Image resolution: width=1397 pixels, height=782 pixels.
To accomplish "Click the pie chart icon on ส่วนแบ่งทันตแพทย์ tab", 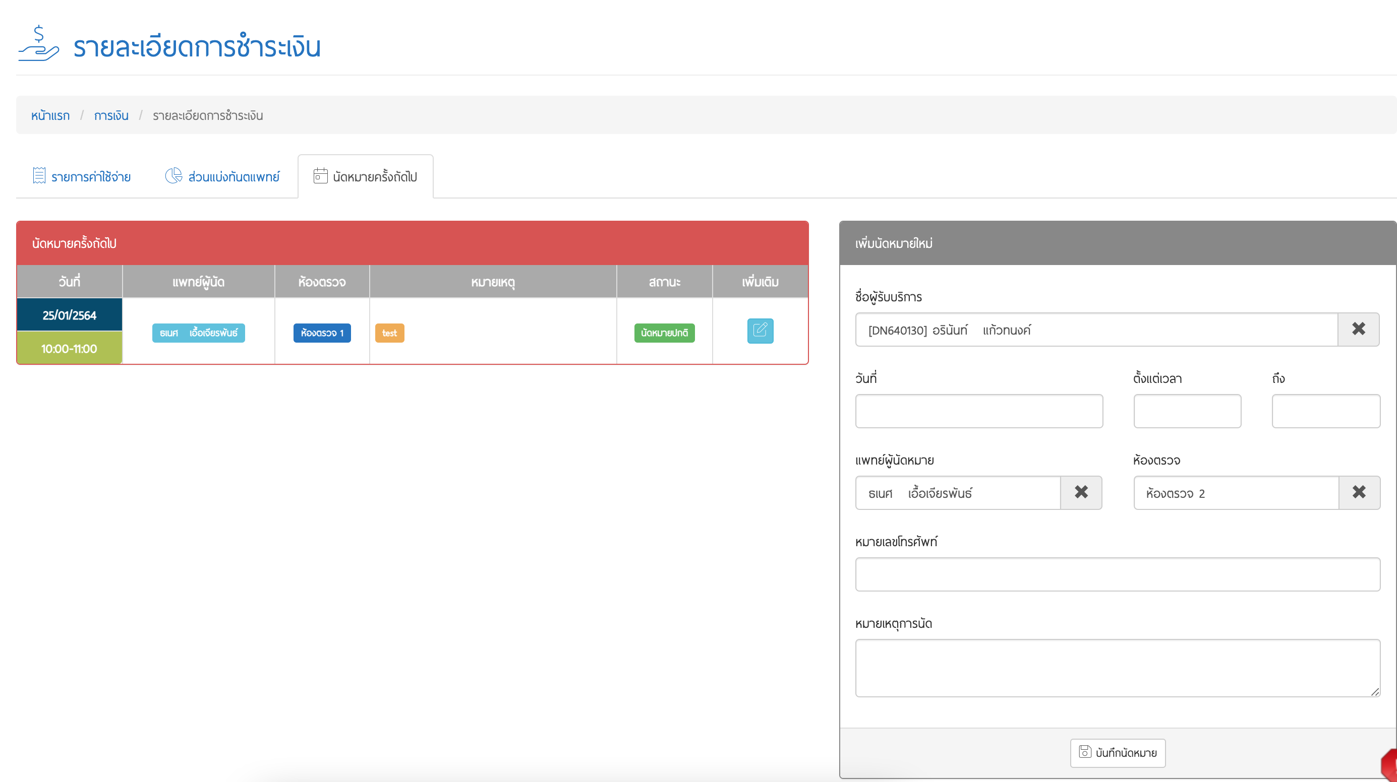I will pos(173,175).
